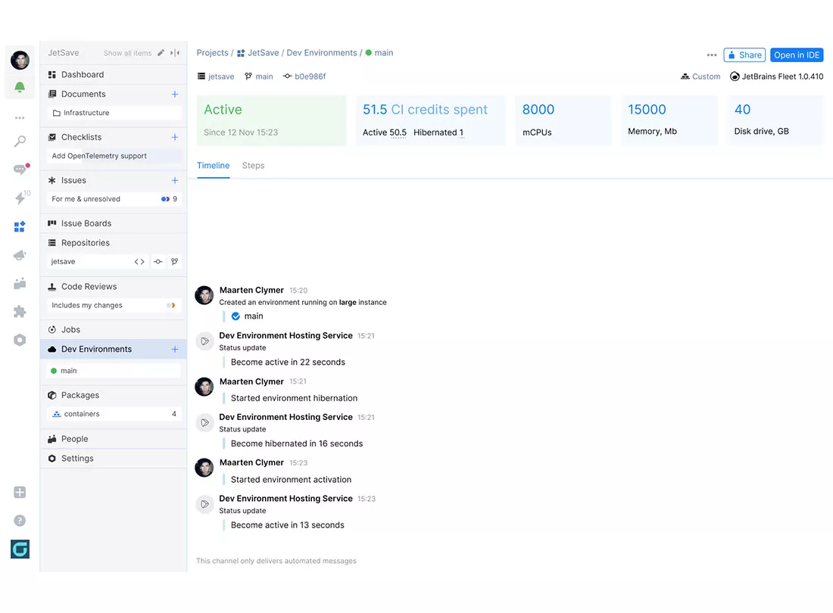Open notifications bell icon
The height and width of the screenshot is (613, 833).
click(20, 87)
